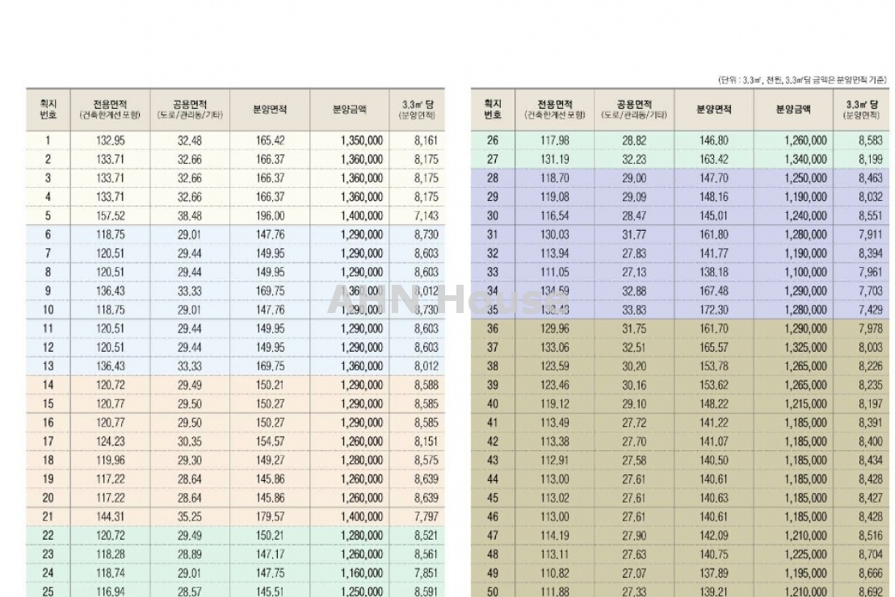
Task: Click the sale price 1,240,000
Action: [x=805, y=215]
